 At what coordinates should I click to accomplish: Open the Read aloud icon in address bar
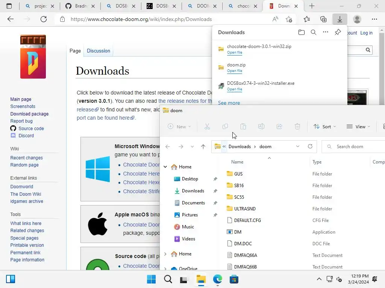(275, 19)
